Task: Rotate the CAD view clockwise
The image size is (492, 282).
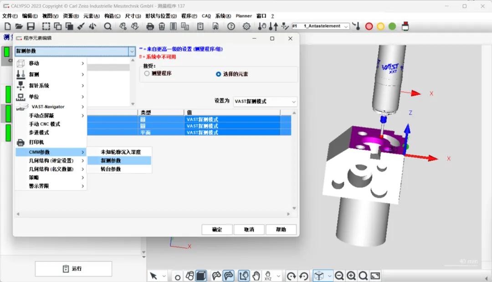Action: coord(292,276)
